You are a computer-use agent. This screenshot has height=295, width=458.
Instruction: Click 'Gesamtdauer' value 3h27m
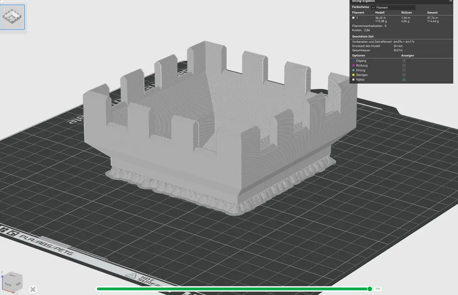click(398, 50)
